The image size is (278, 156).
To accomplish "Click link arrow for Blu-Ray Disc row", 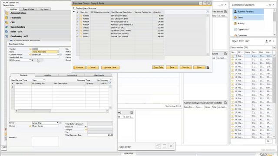I will pos(81,33).
